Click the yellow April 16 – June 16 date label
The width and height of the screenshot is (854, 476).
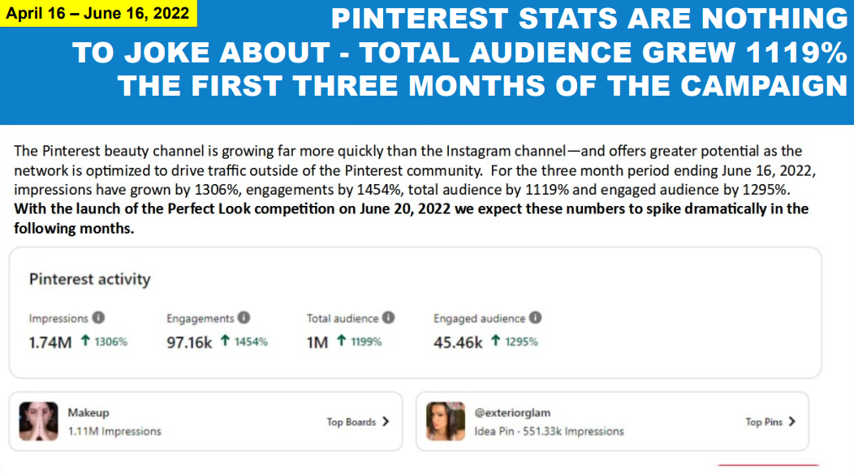(98, 13)
